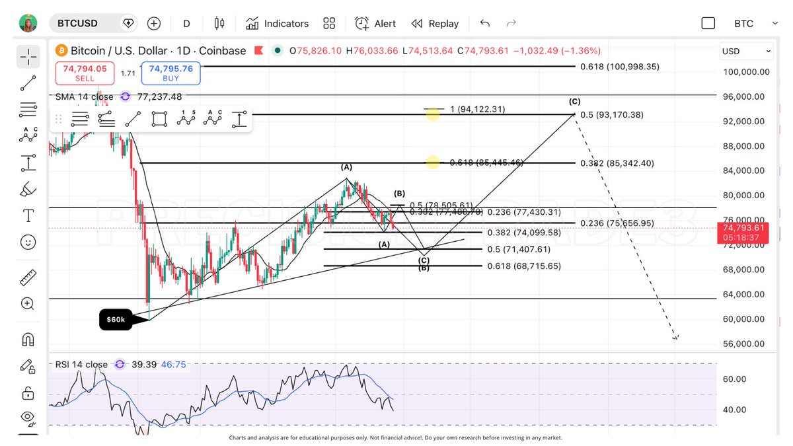The width and height of the screenshot is (793, 446).
Task: Click the purple icon beside RSI 14 close
Action: point(120,364)
